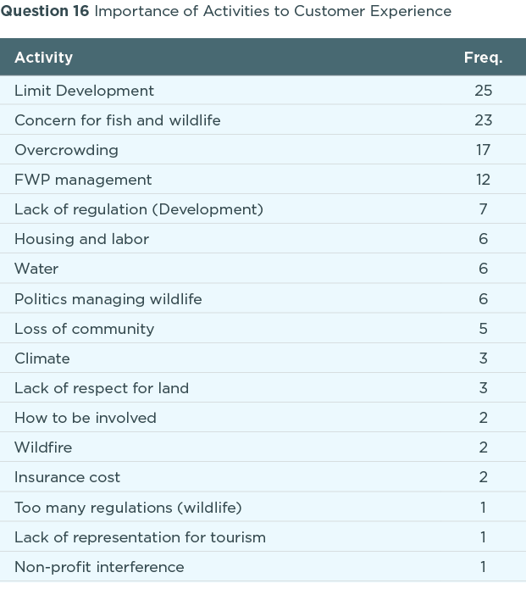Click Lack of representation for tourism
This screenshot has height=589, width=526.
(140, 537)
